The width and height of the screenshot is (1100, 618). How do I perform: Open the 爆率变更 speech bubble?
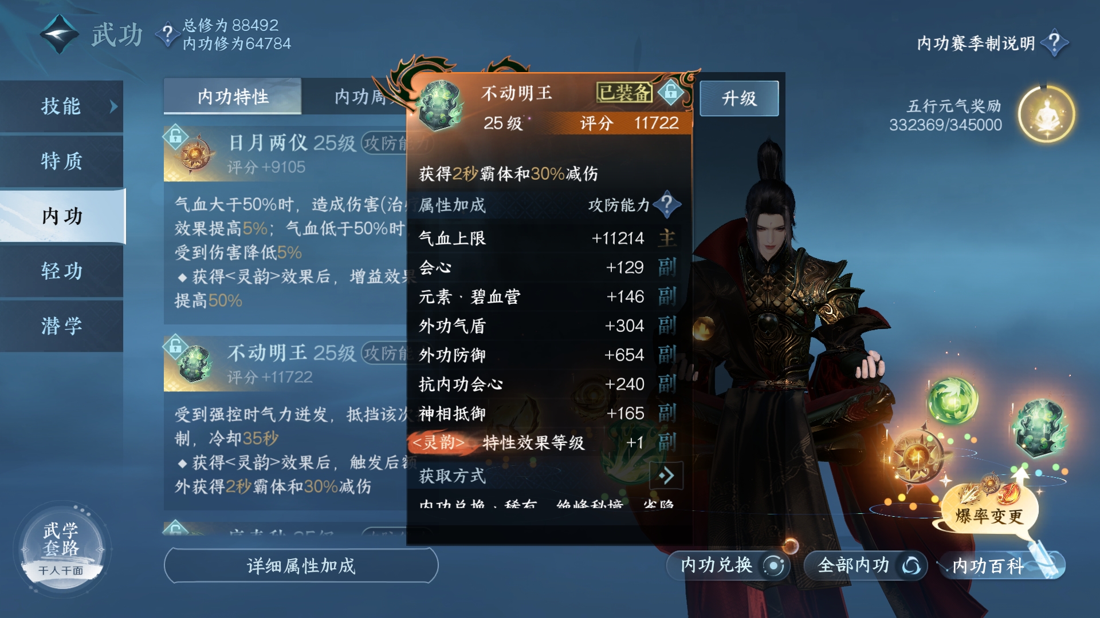989,510
